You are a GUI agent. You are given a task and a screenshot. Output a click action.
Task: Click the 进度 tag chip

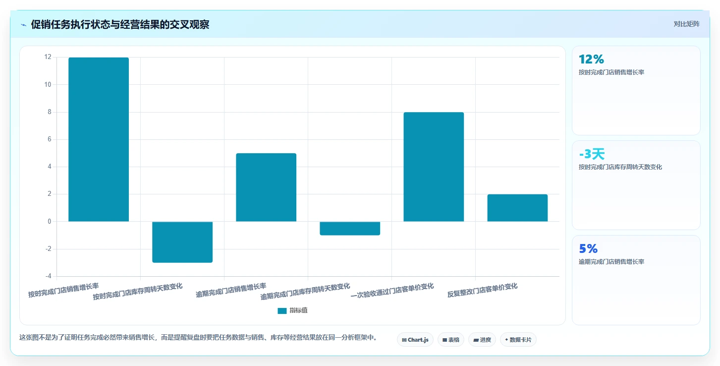pos(482,340)
